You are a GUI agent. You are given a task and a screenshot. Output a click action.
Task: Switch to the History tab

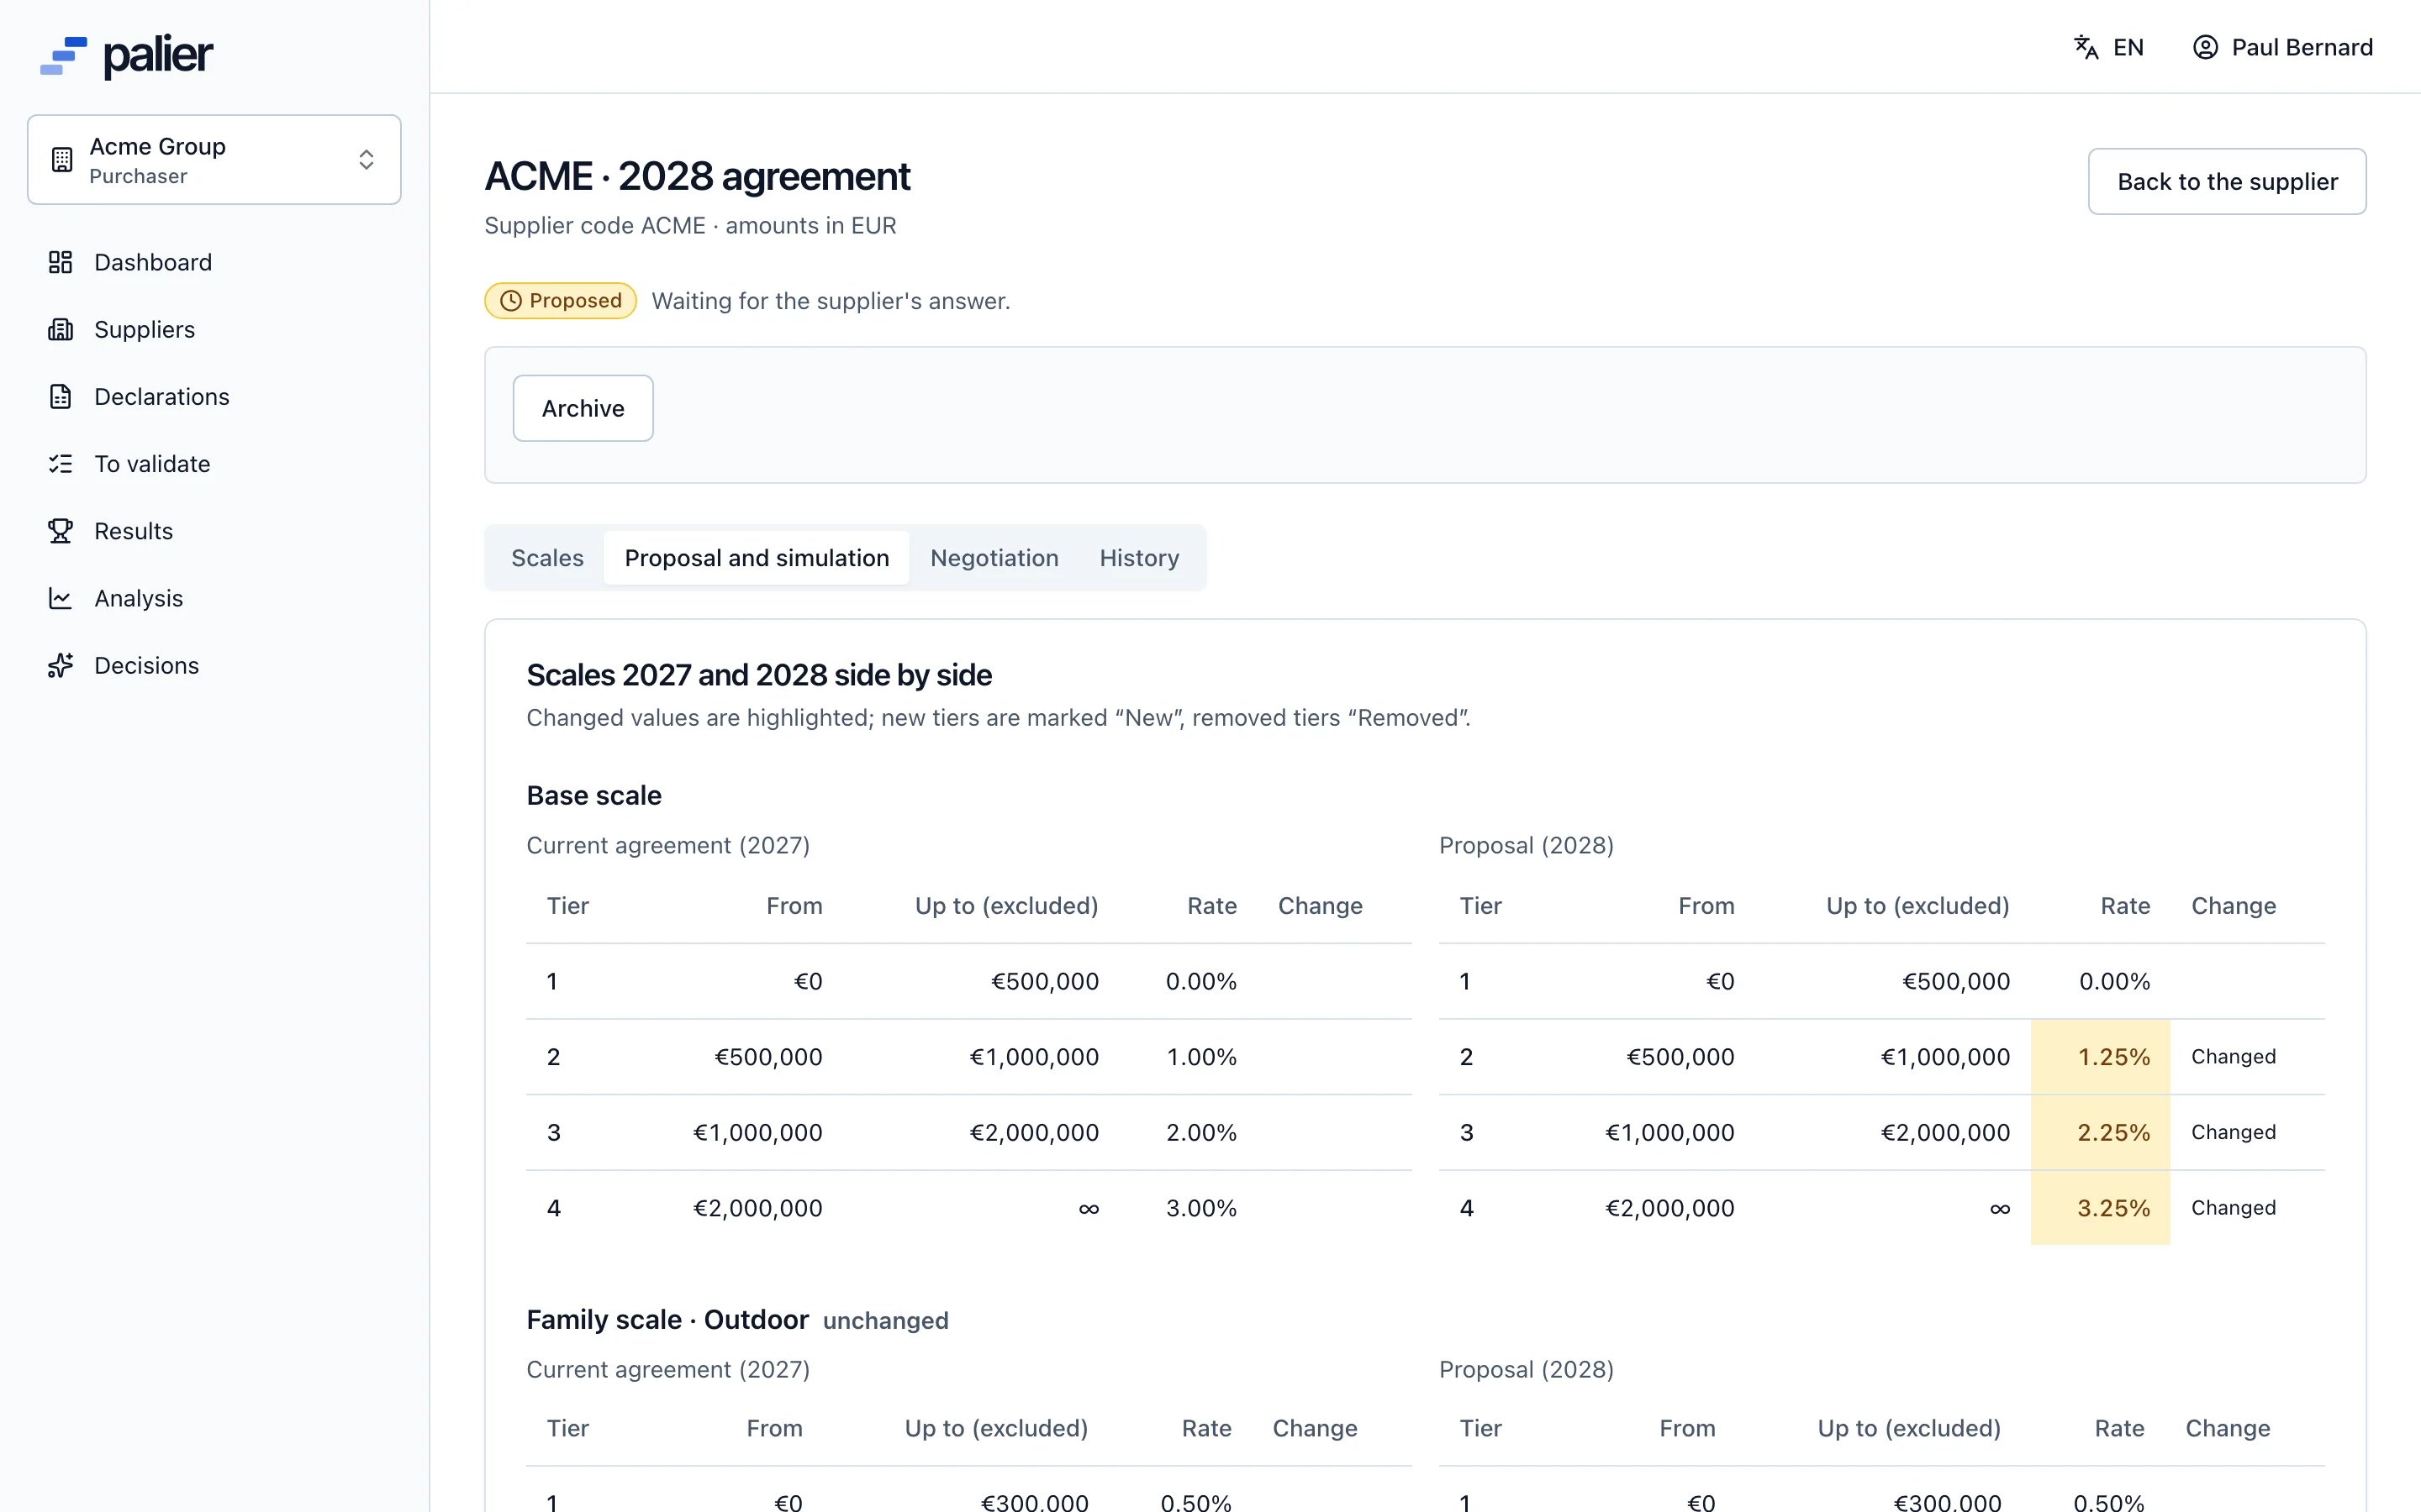pos(1140,558)
